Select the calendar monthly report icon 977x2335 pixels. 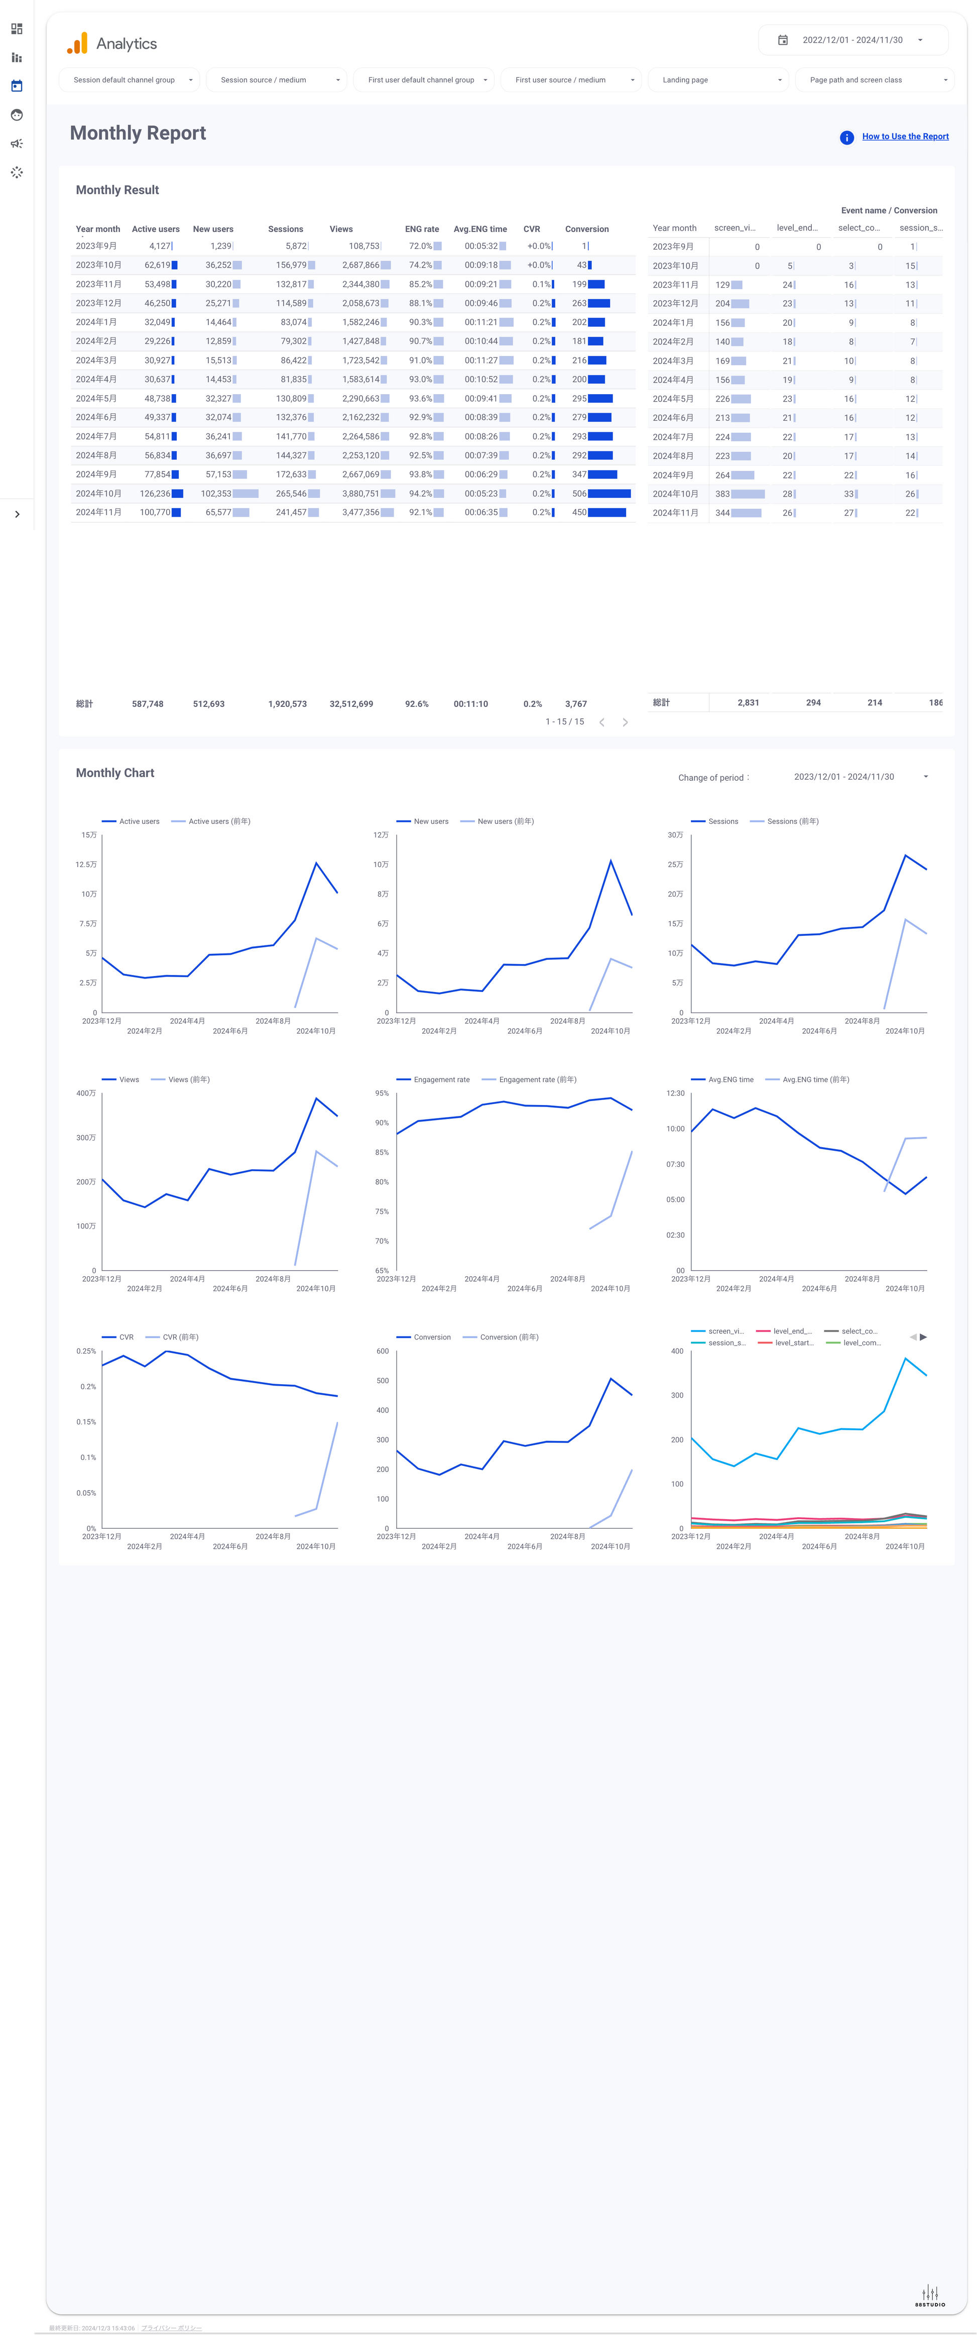16,86
